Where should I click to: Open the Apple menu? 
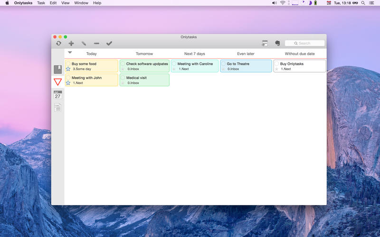tap(7, 3)
